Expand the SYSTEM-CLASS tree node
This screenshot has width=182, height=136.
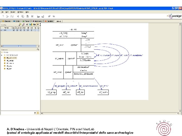point(2,55)
